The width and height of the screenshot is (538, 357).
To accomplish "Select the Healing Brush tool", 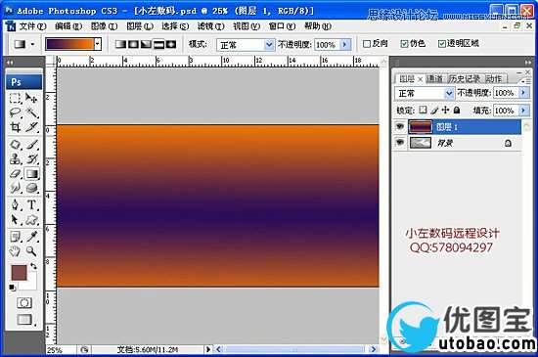I will pos(15,145).
